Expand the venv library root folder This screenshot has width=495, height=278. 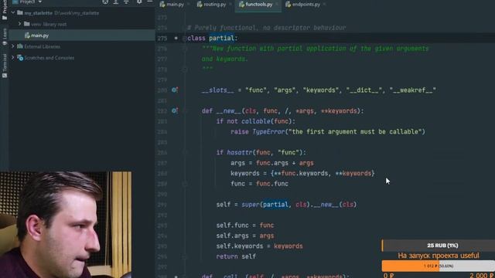pos(19,24)
